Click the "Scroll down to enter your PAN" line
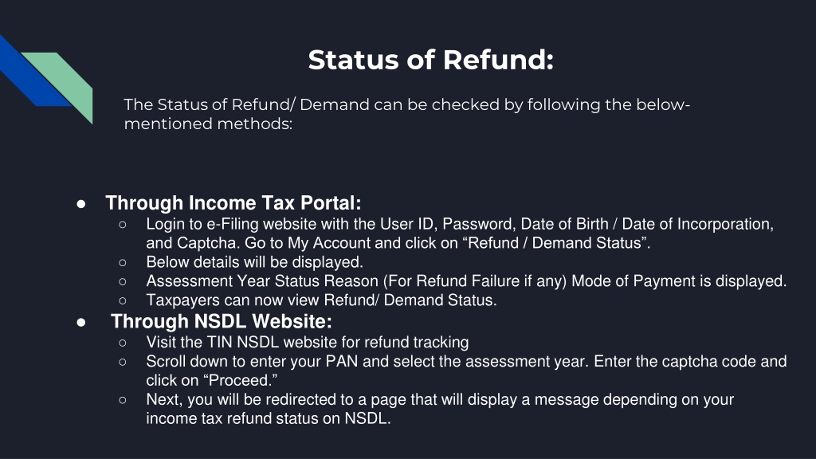The image size is (816, 459). [x=466, y=362]
